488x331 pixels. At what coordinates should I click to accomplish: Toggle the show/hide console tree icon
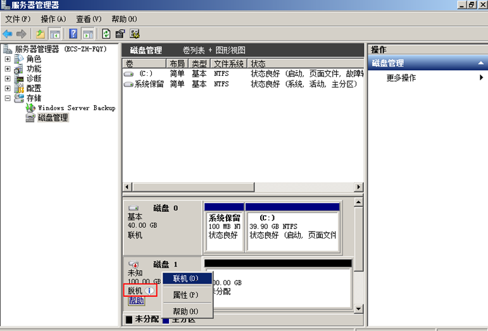click(55, 34)
